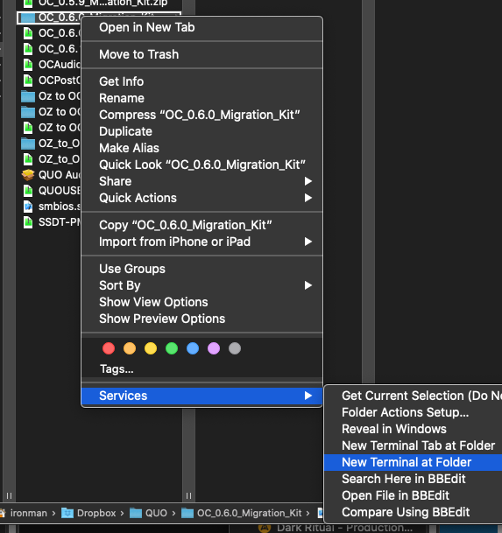Go to QUO folder in path bar
The height and width of the screenshot is (533, 502).
148,513
